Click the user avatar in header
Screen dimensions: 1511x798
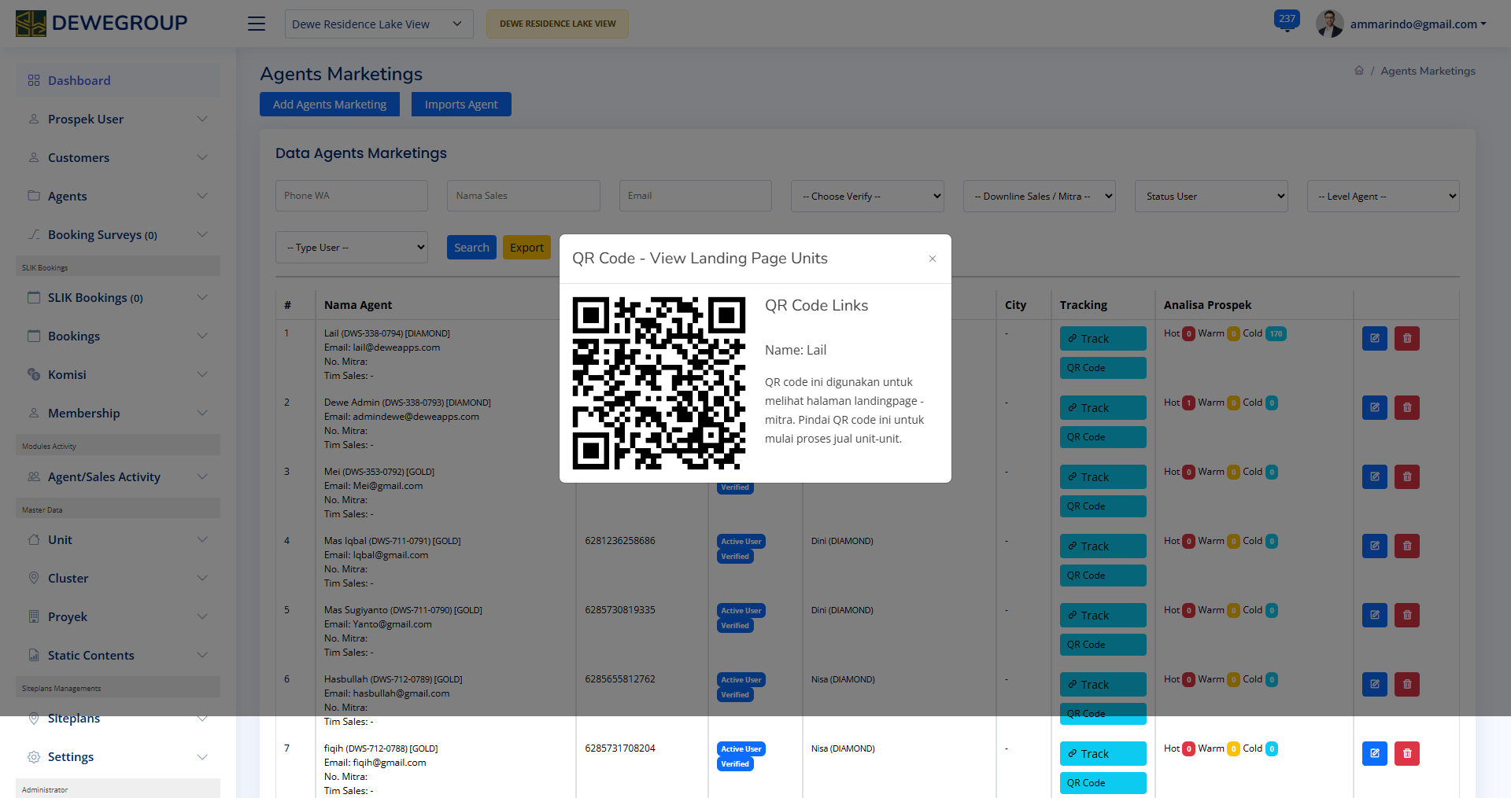[x=1329, y=24]
